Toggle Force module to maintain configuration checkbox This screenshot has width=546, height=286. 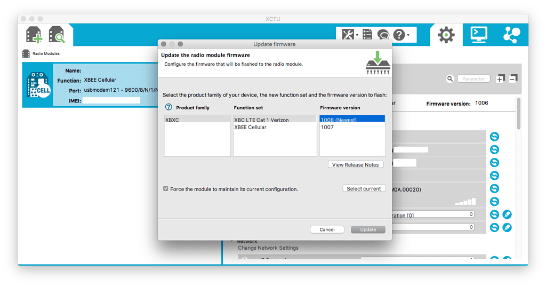(166, 189)
